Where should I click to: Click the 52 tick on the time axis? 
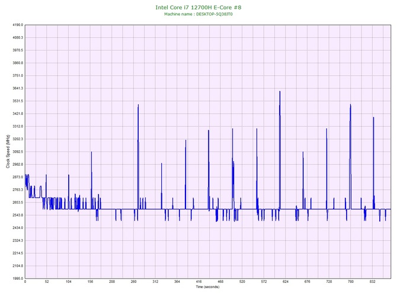[47, 282]
